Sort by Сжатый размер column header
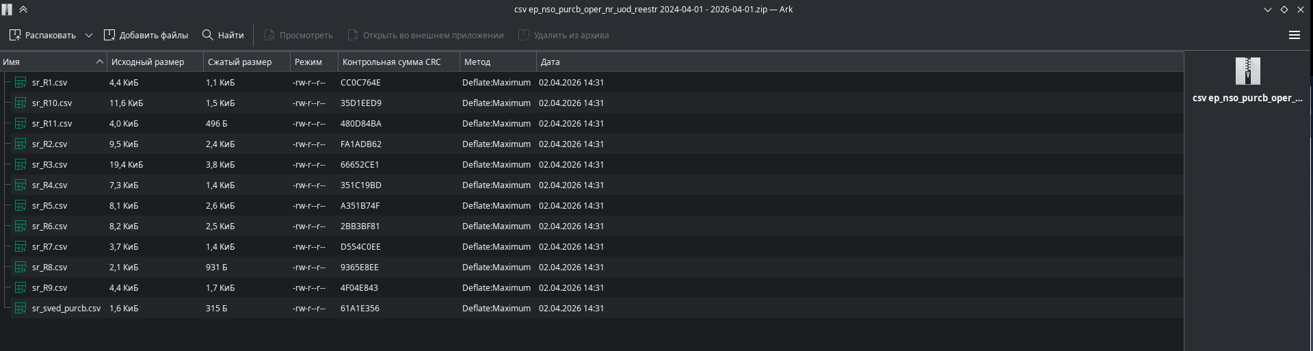Image resolution: width=1313 pixels, height=351 pixels. [x=239, y=62]
